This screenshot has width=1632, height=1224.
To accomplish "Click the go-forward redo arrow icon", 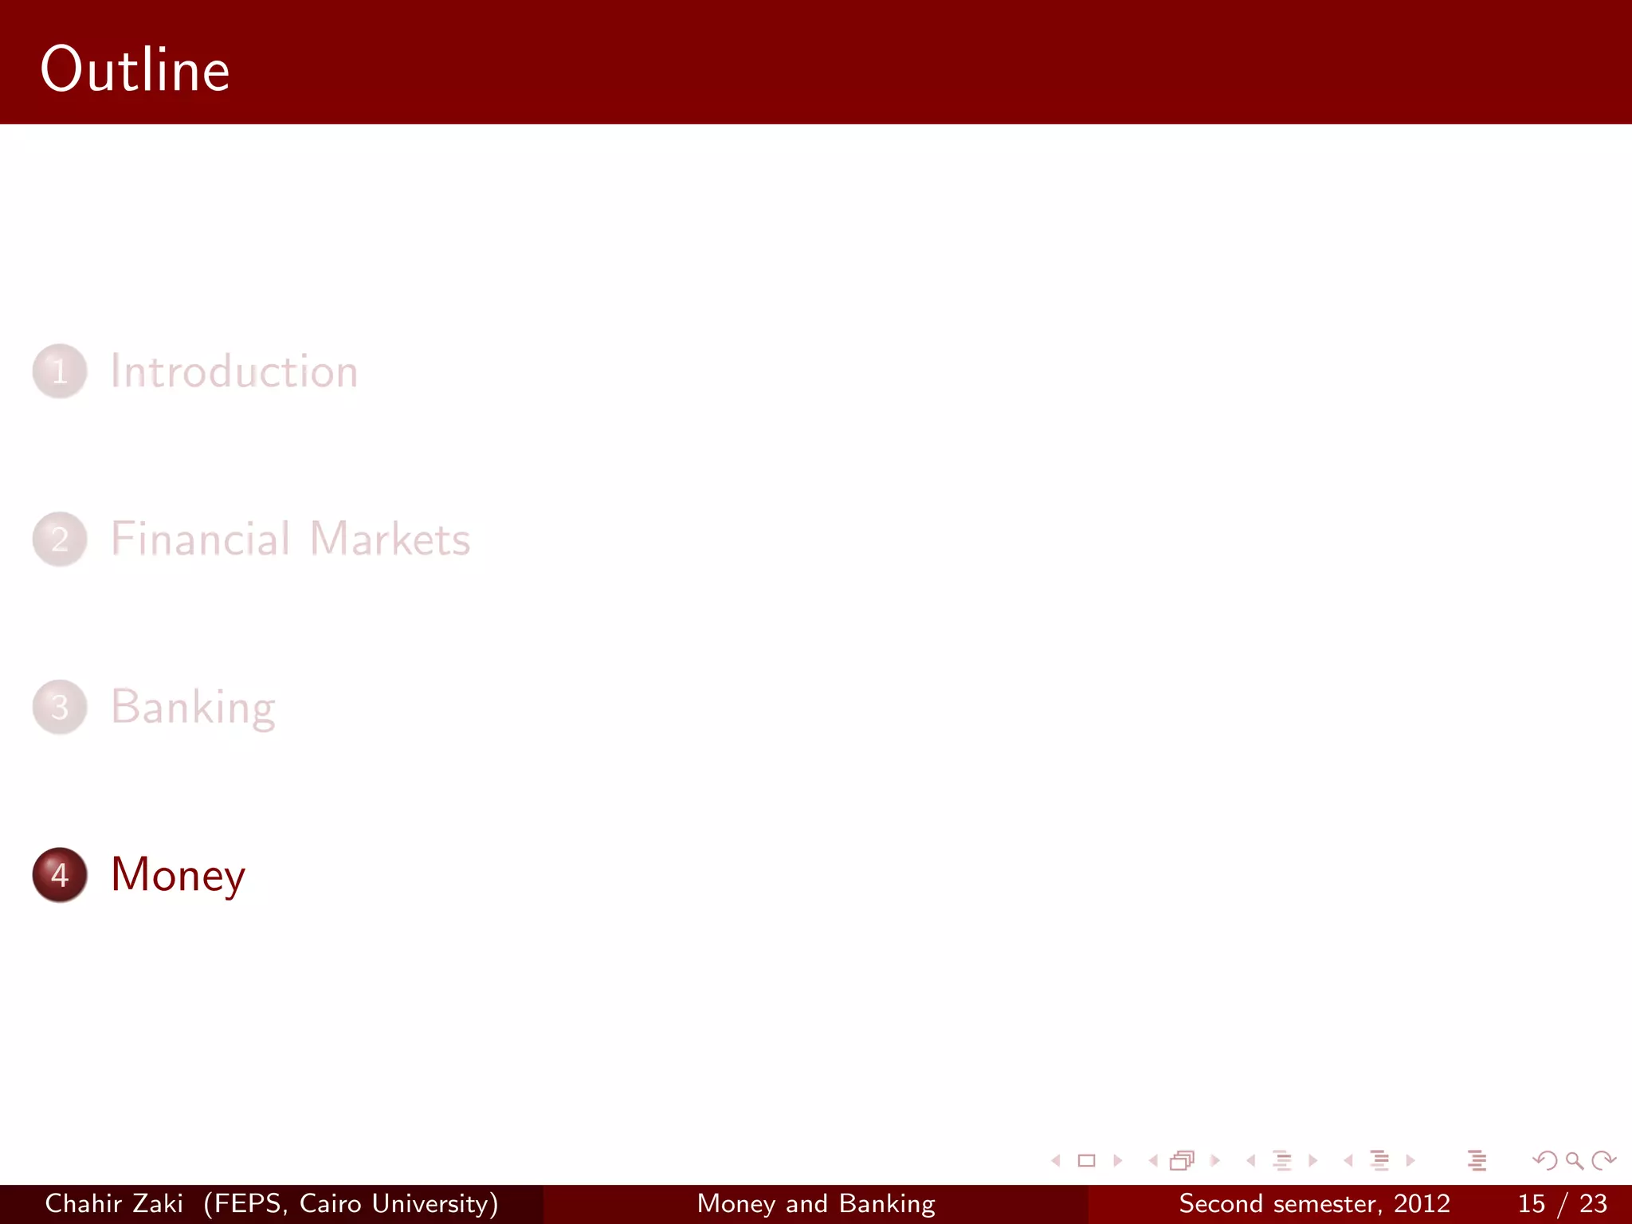I will point(1603,1161).
